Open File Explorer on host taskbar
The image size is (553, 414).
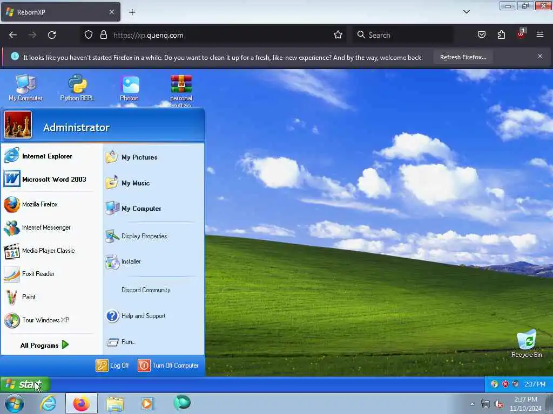(115, 404)
